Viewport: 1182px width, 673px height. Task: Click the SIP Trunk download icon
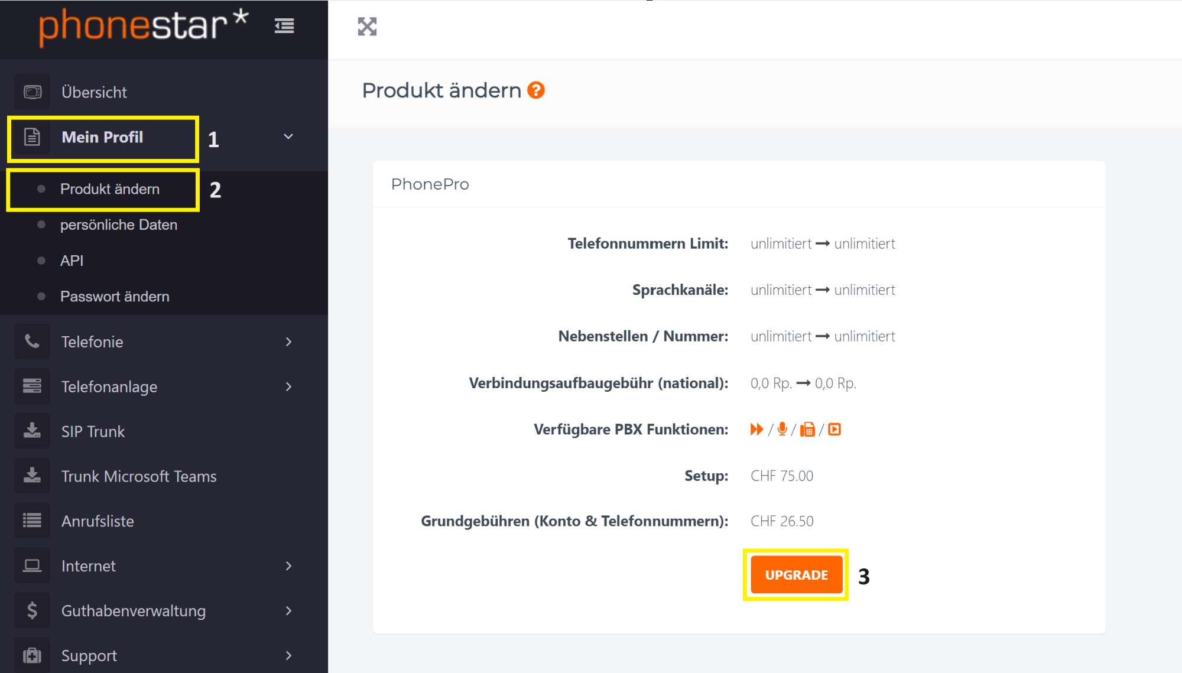pyautogui.click(x=32, y=431)
